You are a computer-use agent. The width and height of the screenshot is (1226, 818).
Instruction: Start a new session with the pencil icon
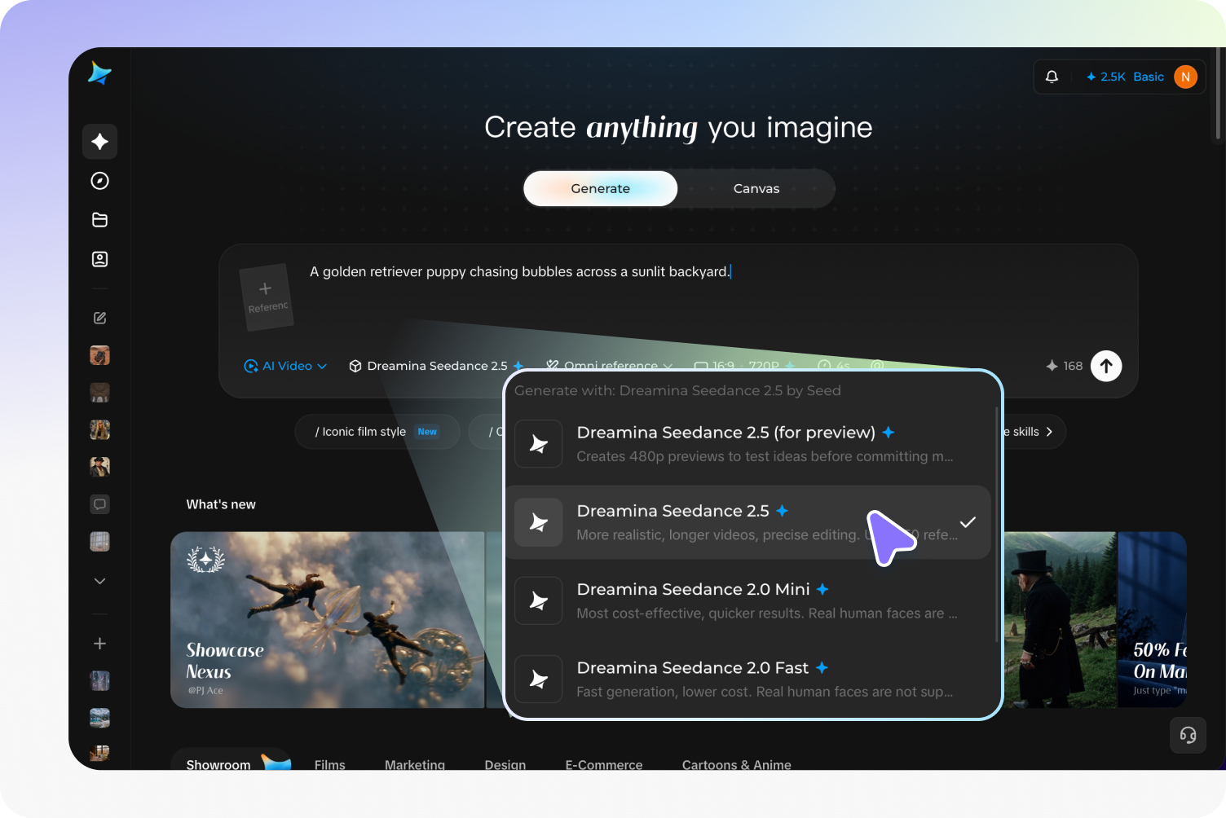(99, 318)
